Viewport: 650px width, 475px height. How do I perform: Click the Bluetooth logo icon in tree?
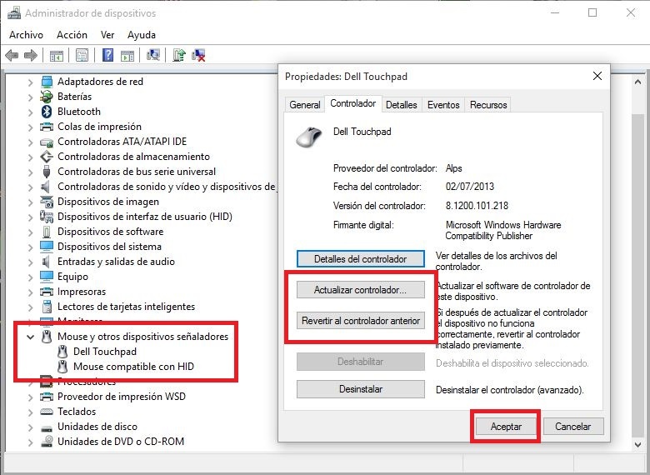click(x=47, y=112)
